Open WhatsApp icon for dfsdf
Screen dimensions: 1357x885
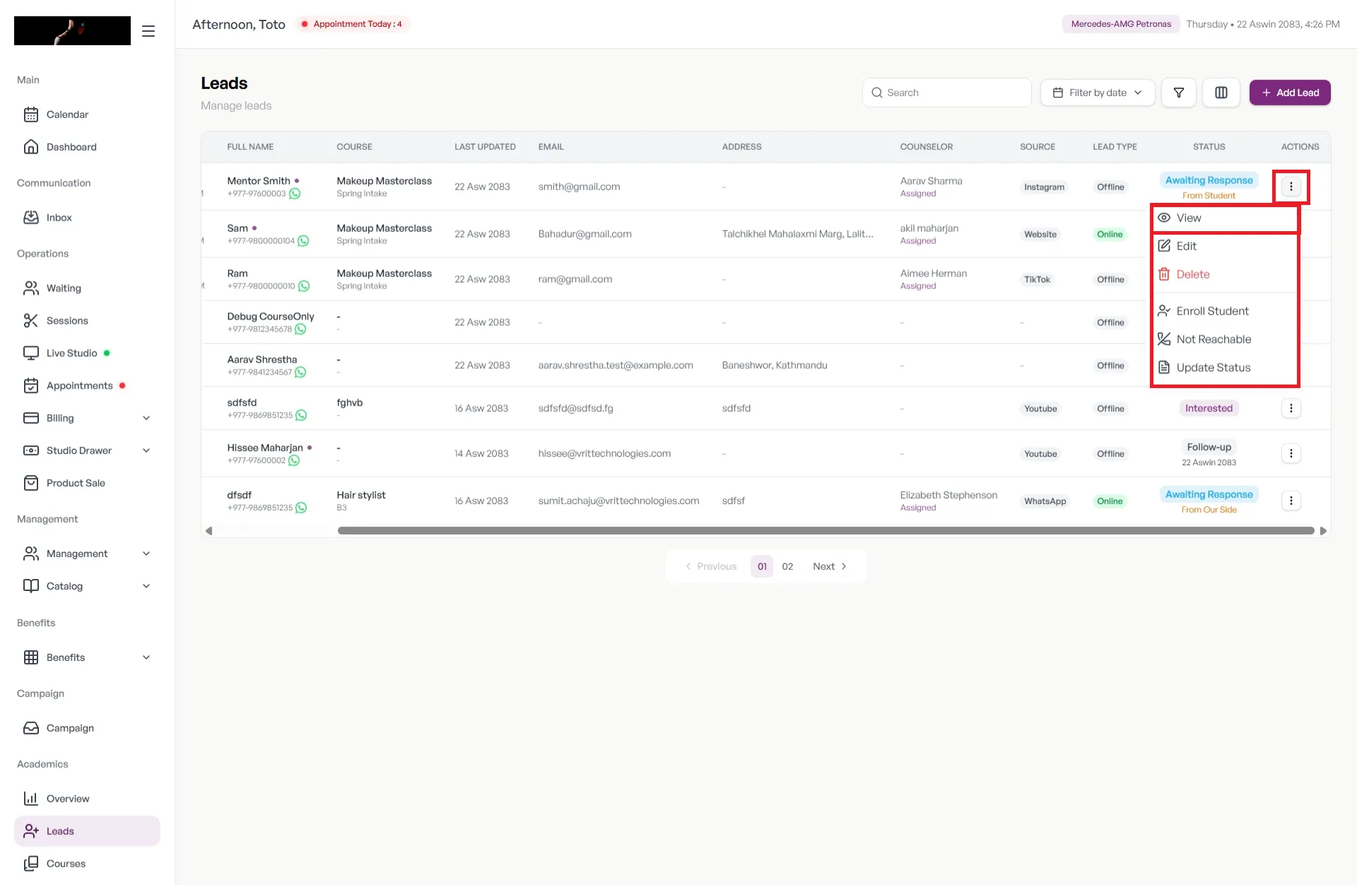(301, 508)
